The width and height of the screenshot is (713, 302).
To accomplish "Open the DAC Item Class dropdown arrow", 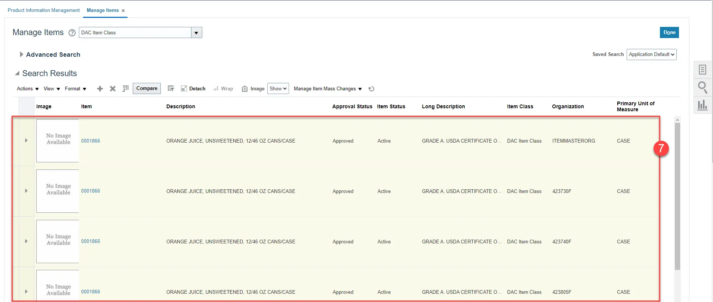I will click(196, 33).
